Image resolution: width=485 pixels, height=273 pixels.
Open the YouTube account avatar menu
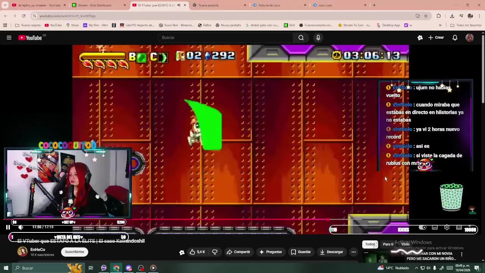[469, 38]
